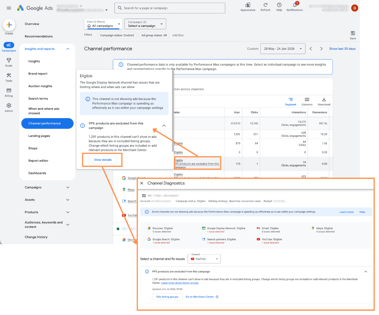379x315 pixels.
Task: Open Change history
Action: pyautogui.click(x=36, y=237)
